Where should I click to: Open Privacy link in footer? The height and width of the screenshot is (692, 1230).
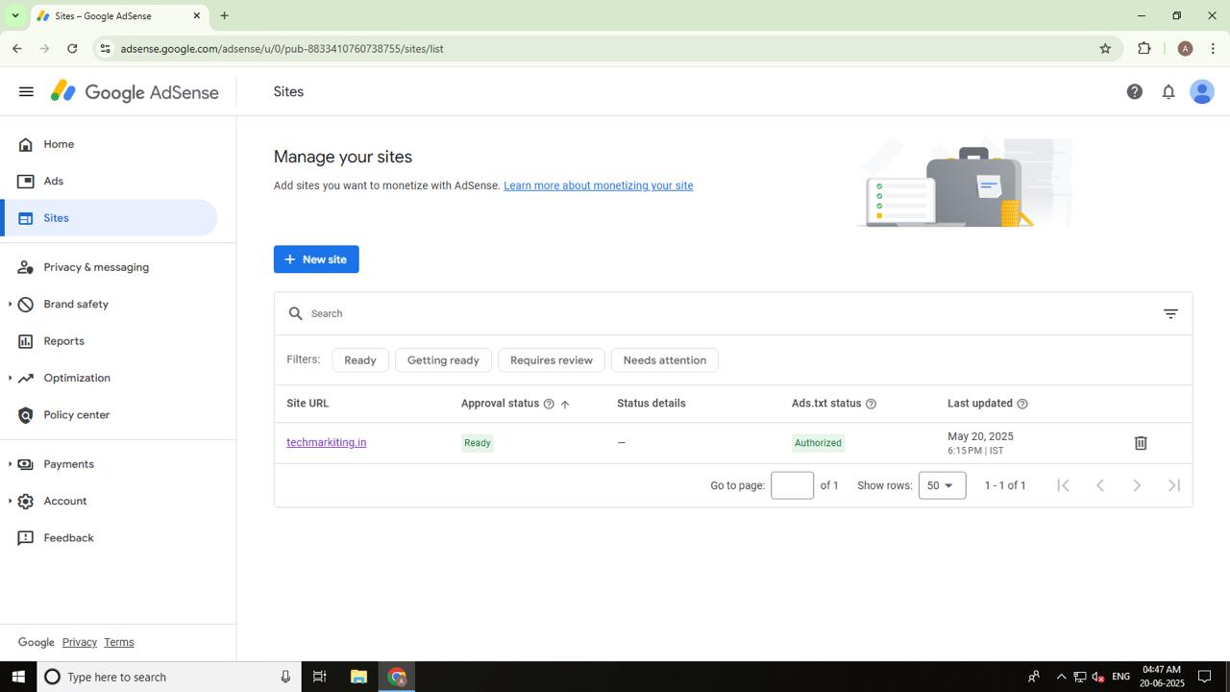pyautogui.click(x=80, y=642)
